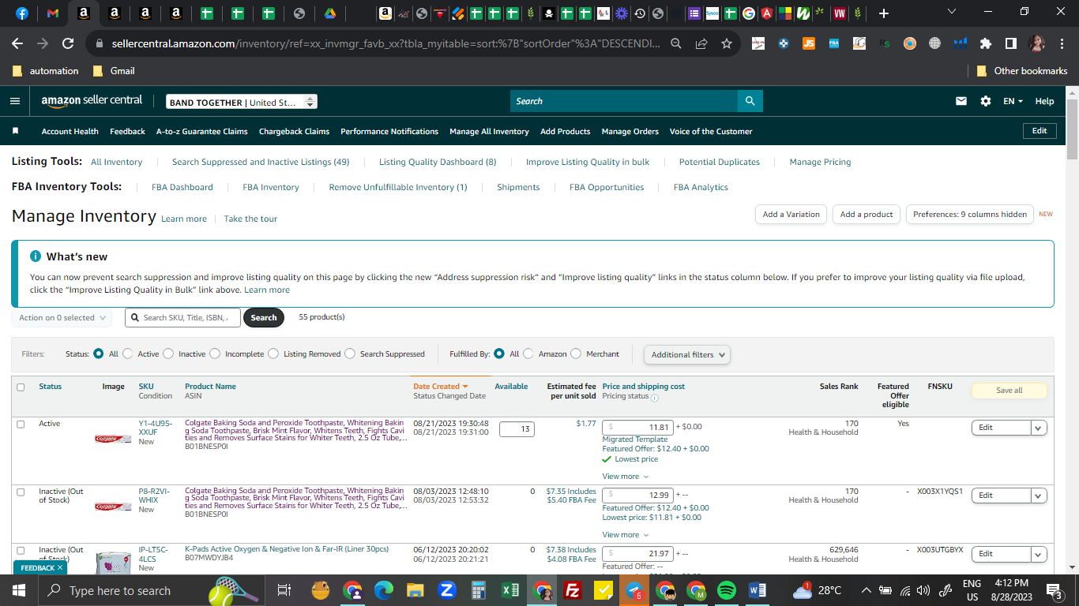
Task: Open Edit dropdown arrow for SKU P8-R2VI-WHIX
Action: [x=1039, y=496]
